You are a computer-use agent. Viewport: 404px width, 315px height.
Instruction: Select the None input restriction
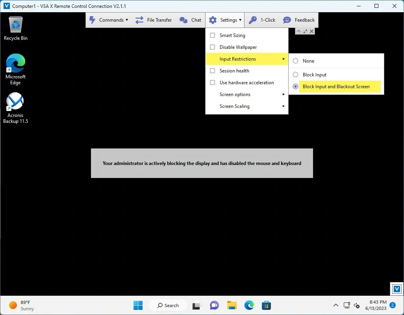[295, 61]
